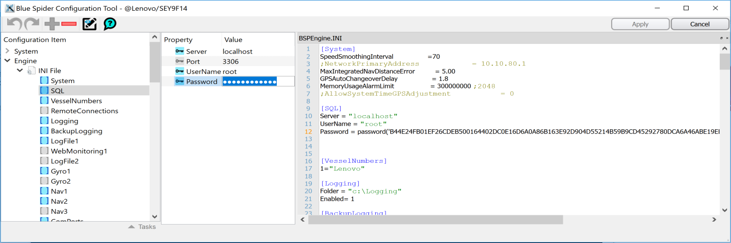
Task: Click the Folder = "c:\Logging" line
Action: tap(361, 191)
